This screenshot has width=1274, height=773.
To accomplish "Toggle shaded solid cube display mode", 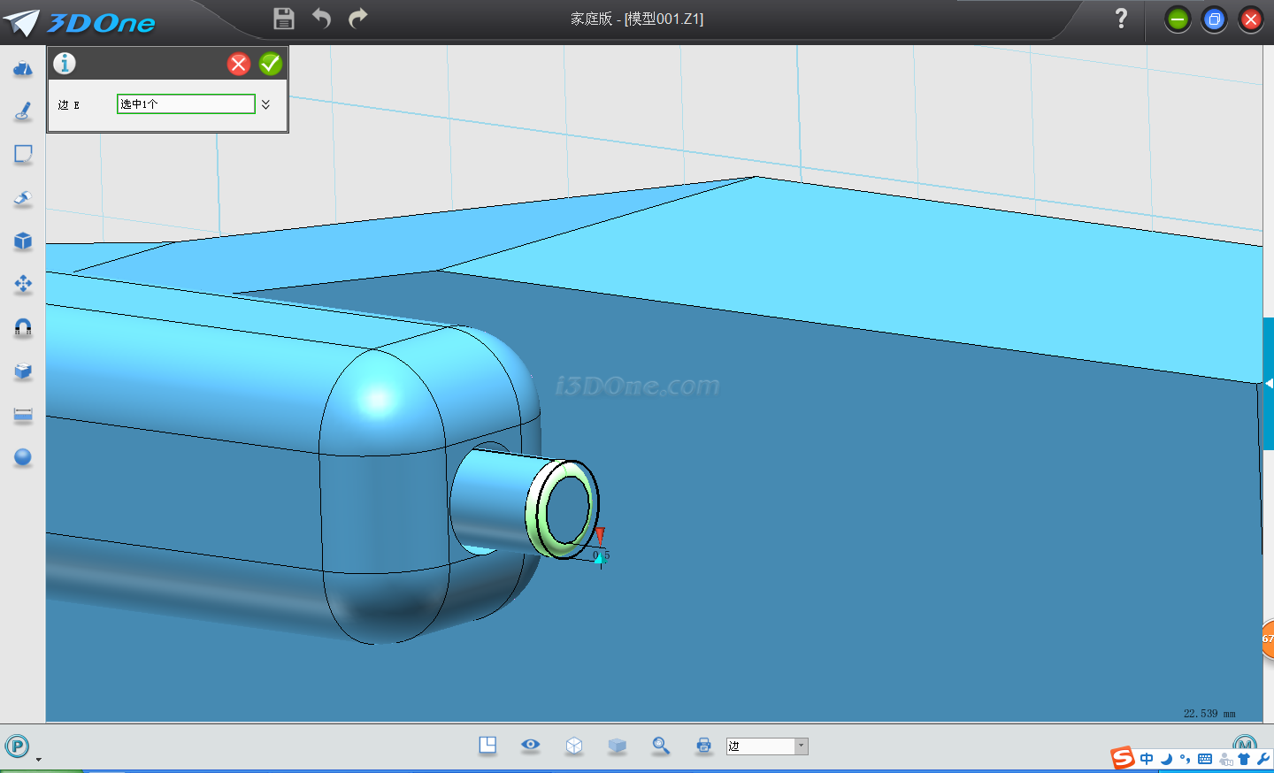I will (x=618, y=746).
